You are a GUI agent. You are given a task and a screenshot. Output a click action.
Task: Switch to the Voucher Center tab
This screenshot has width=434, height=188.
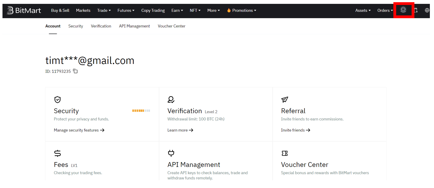172,26
